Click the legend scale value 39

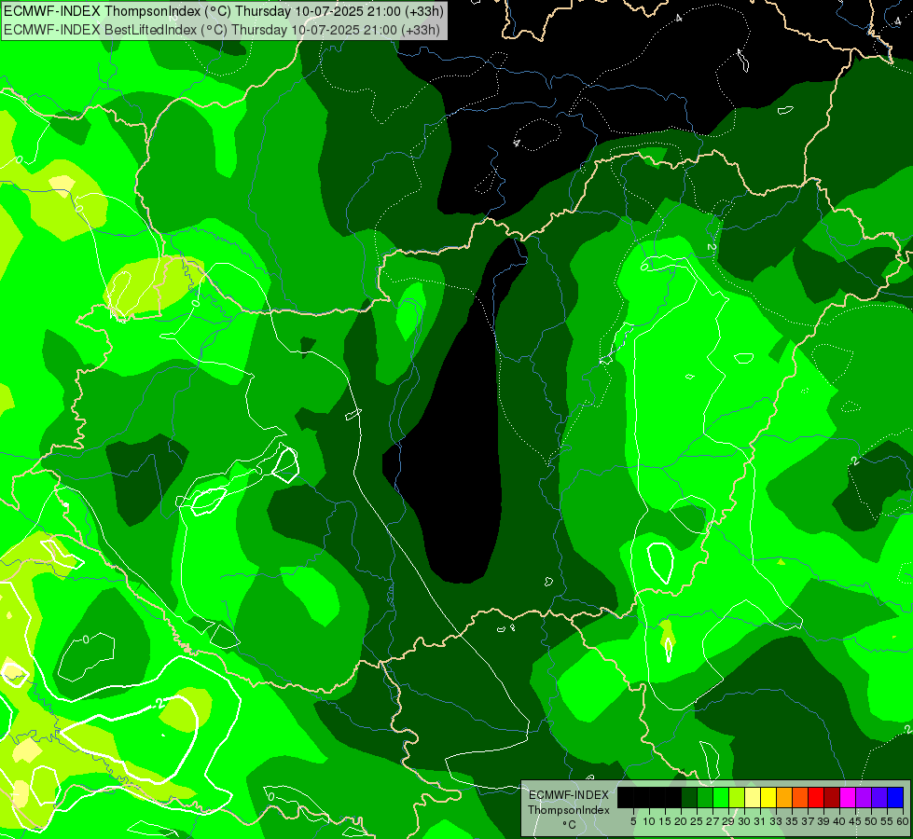(823, 821)
